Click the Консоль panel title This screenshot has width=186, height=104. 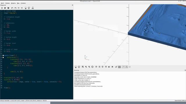pos(76,70)
